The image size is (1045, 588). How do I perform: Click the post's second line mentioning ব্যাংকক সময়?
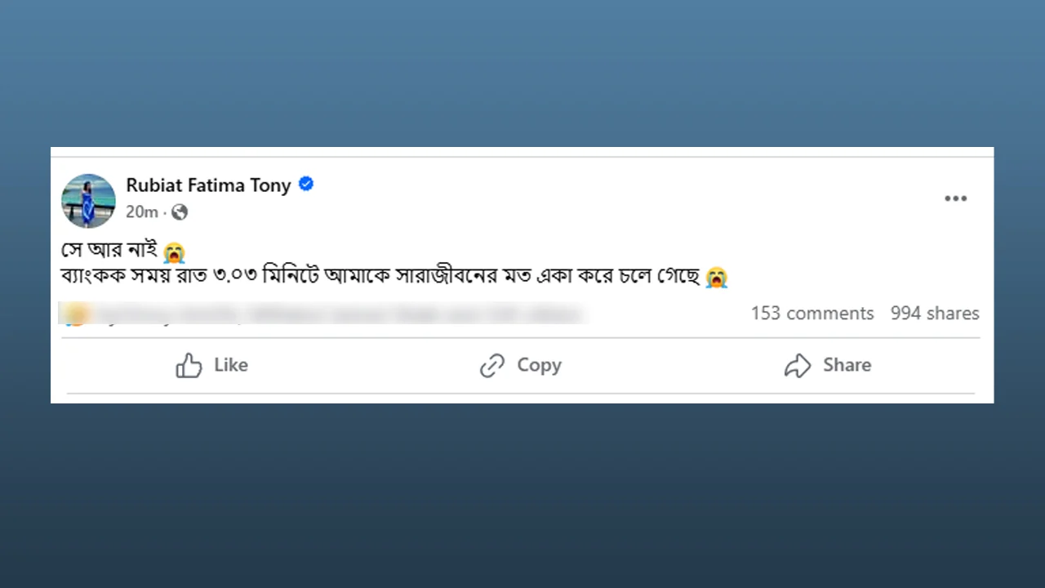coord(380,277)
